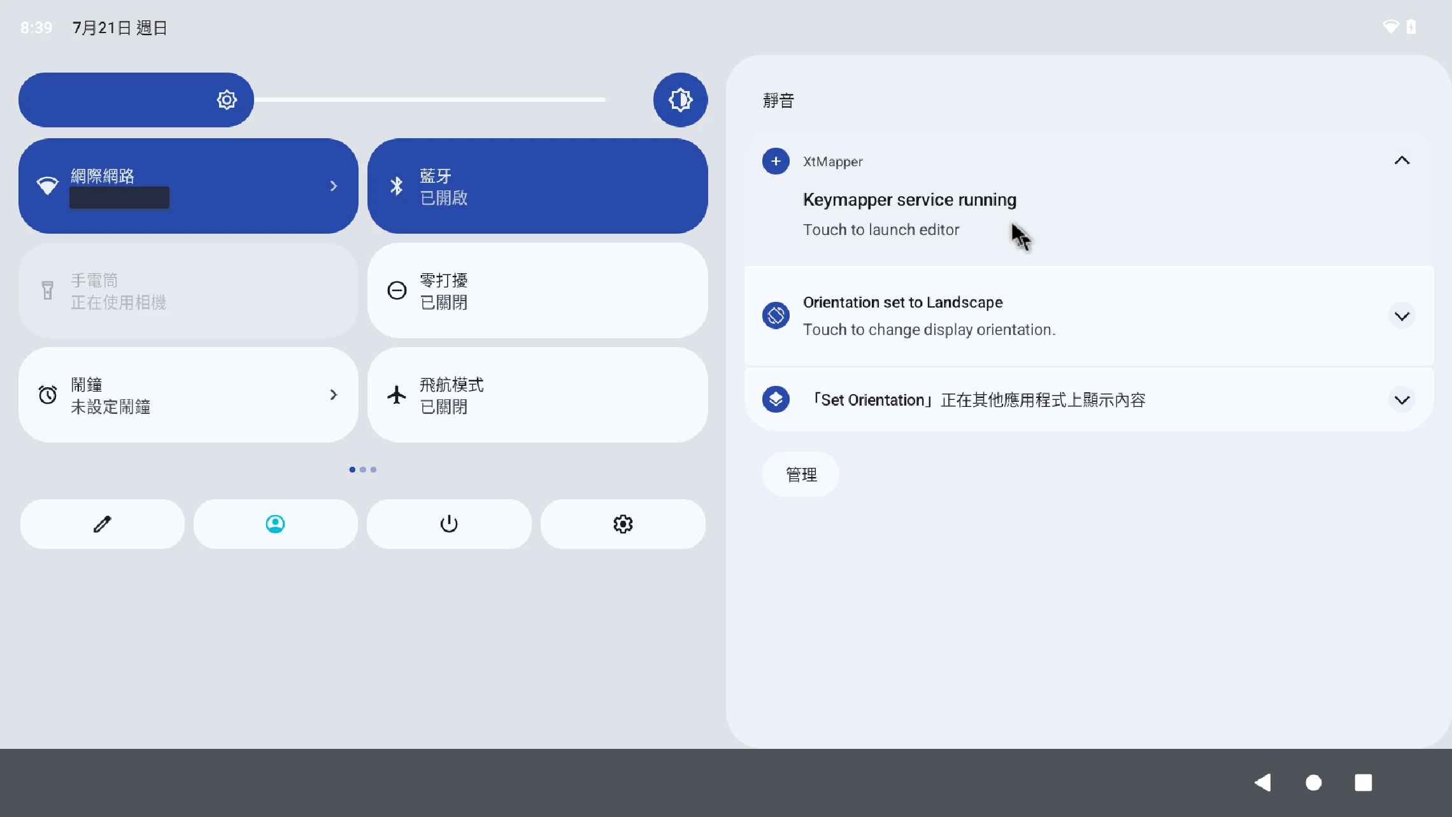Open the user account switcher icon
This screenshot has width=1452, height=817.
[275, 523]
